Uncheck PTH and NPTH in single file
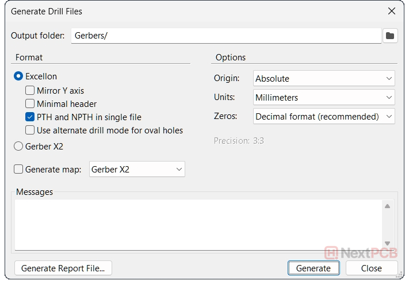 30,117
